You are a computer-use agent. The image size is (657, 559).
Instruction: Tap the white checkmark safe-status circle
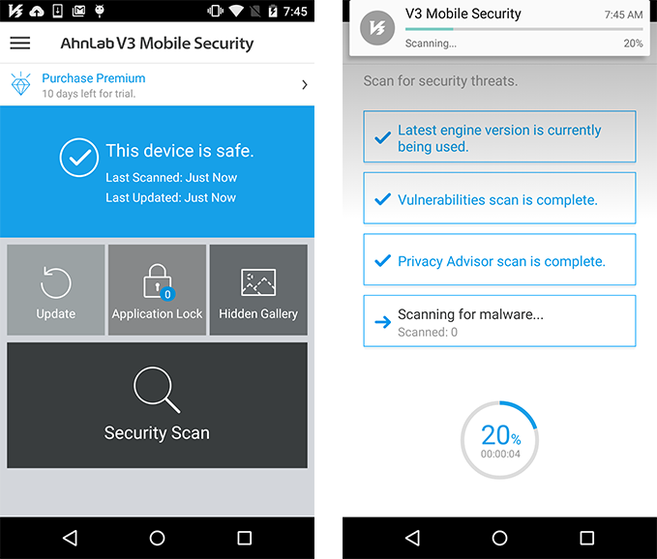(x=78, y=158)
